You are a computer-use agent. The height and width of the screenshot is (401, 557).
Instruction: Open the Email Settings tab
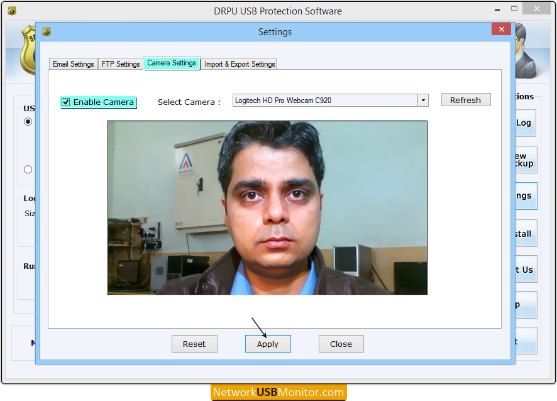(73, 64)
